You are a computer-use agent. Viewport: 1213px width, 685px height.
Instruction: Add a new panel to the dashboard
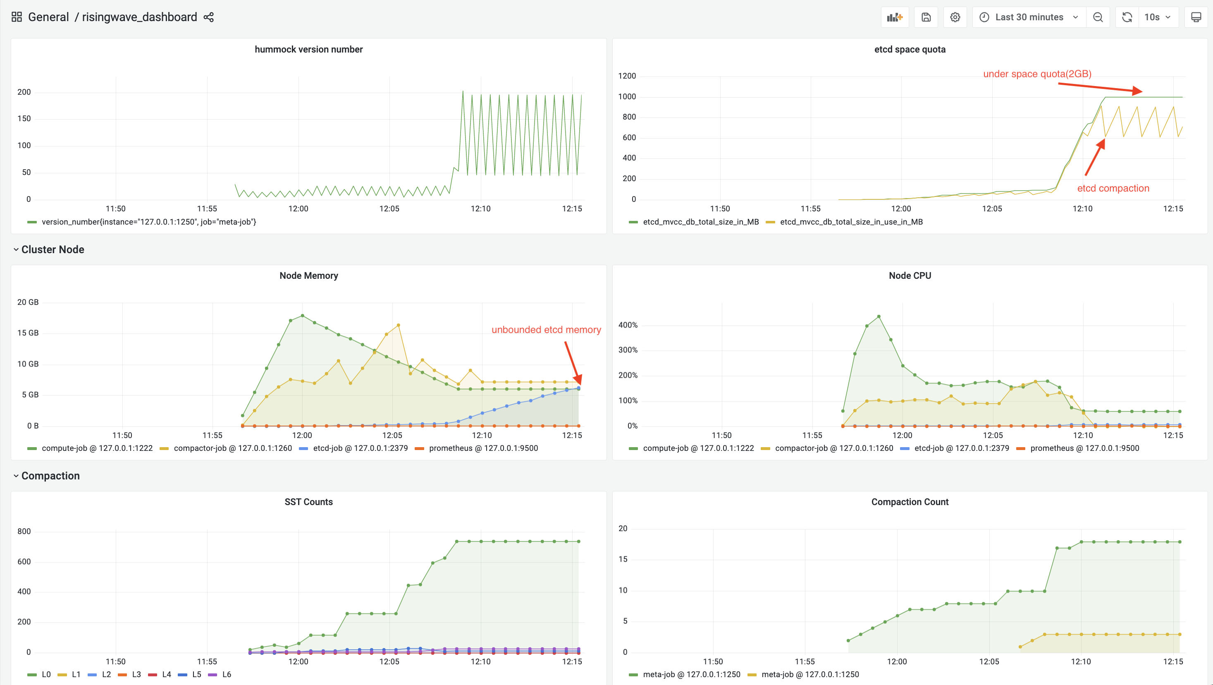[894, 17]
